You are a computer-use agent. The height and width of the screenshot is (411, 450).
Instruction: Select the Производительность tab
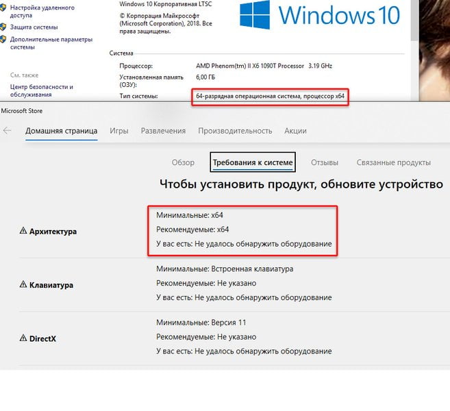point(235,131)
